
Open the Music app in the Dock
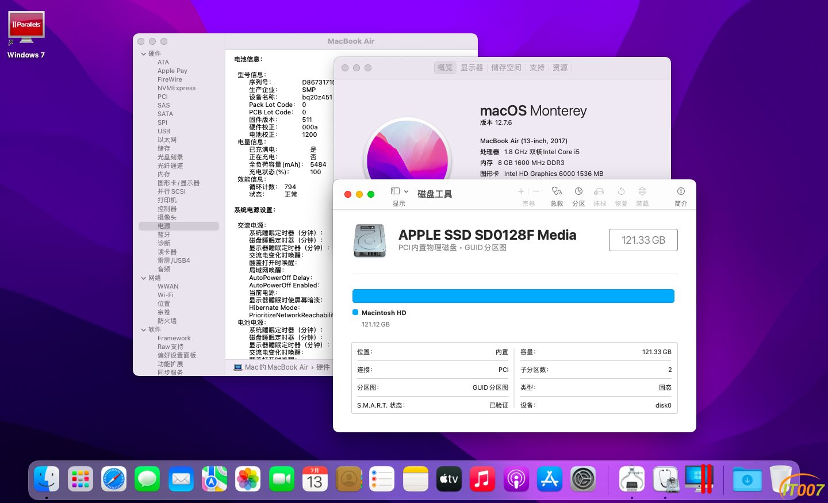pos(482,479)
